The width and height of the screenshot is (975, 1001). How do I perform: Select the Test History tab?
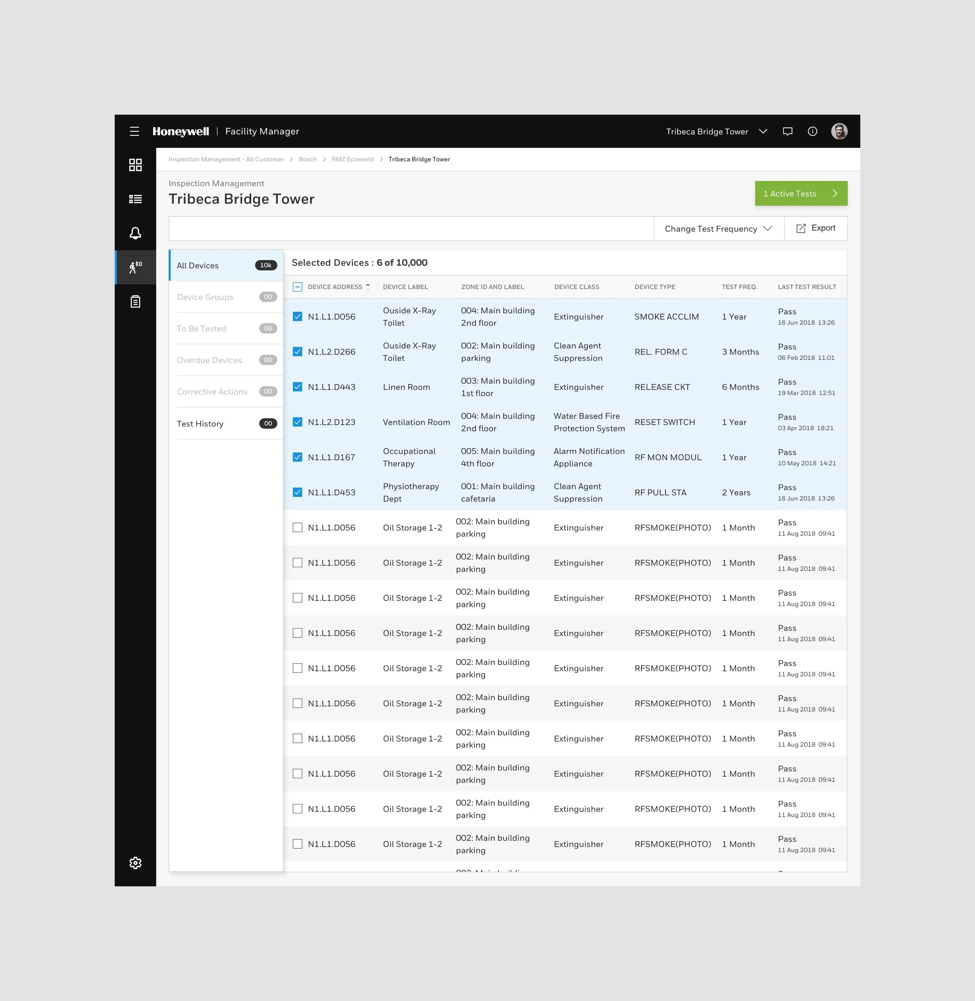(226, 423)
